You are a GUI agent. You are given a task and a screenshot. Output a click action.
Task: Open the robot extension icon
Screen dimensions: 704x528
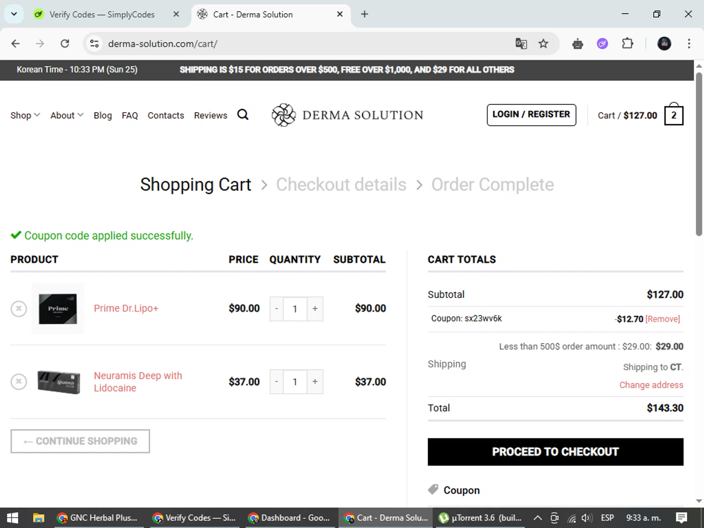[x=578, y=44]
